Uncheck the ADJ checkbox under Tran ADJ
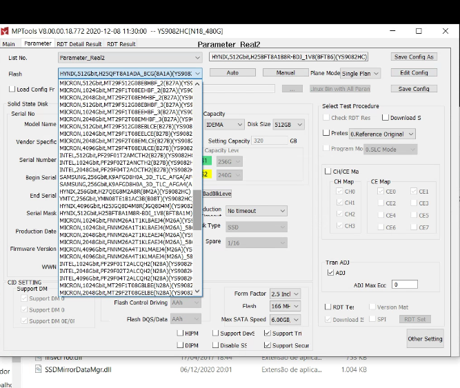This screenshot has width=460, height=388. pyautogui.click(x=330, y=272)
